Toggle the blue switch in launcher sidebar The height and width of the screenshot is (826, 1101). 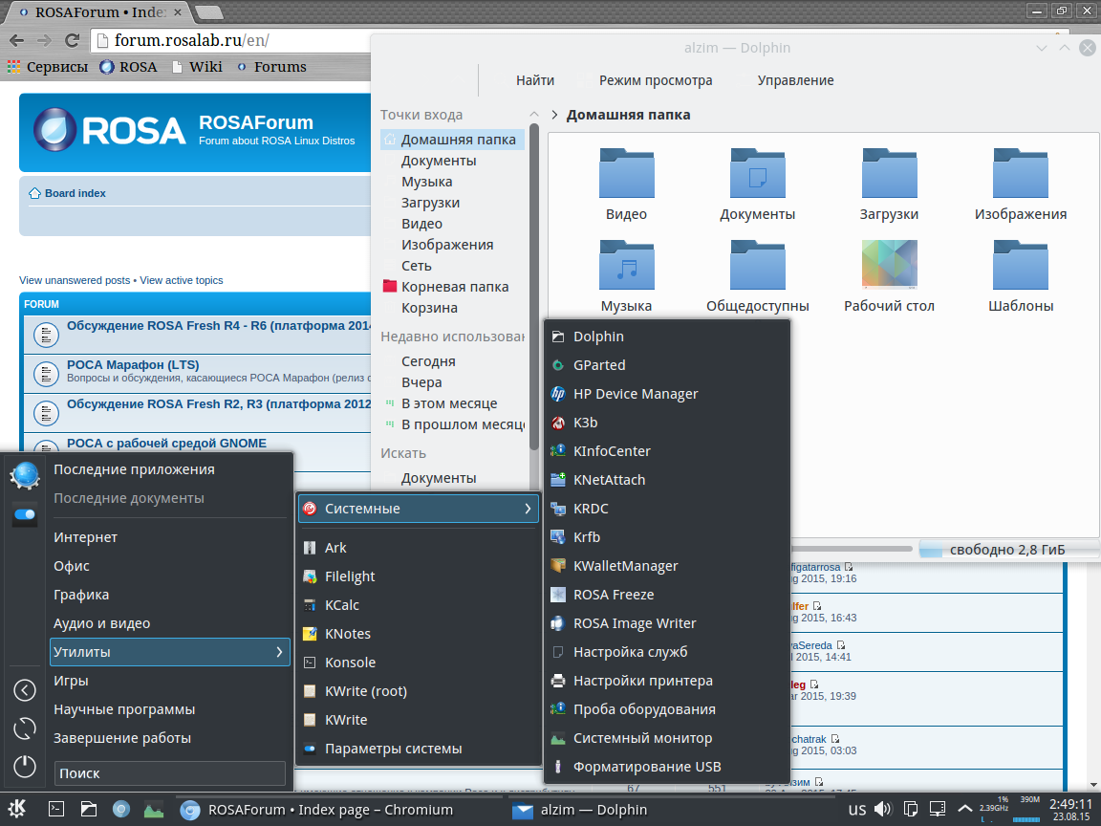25,514
